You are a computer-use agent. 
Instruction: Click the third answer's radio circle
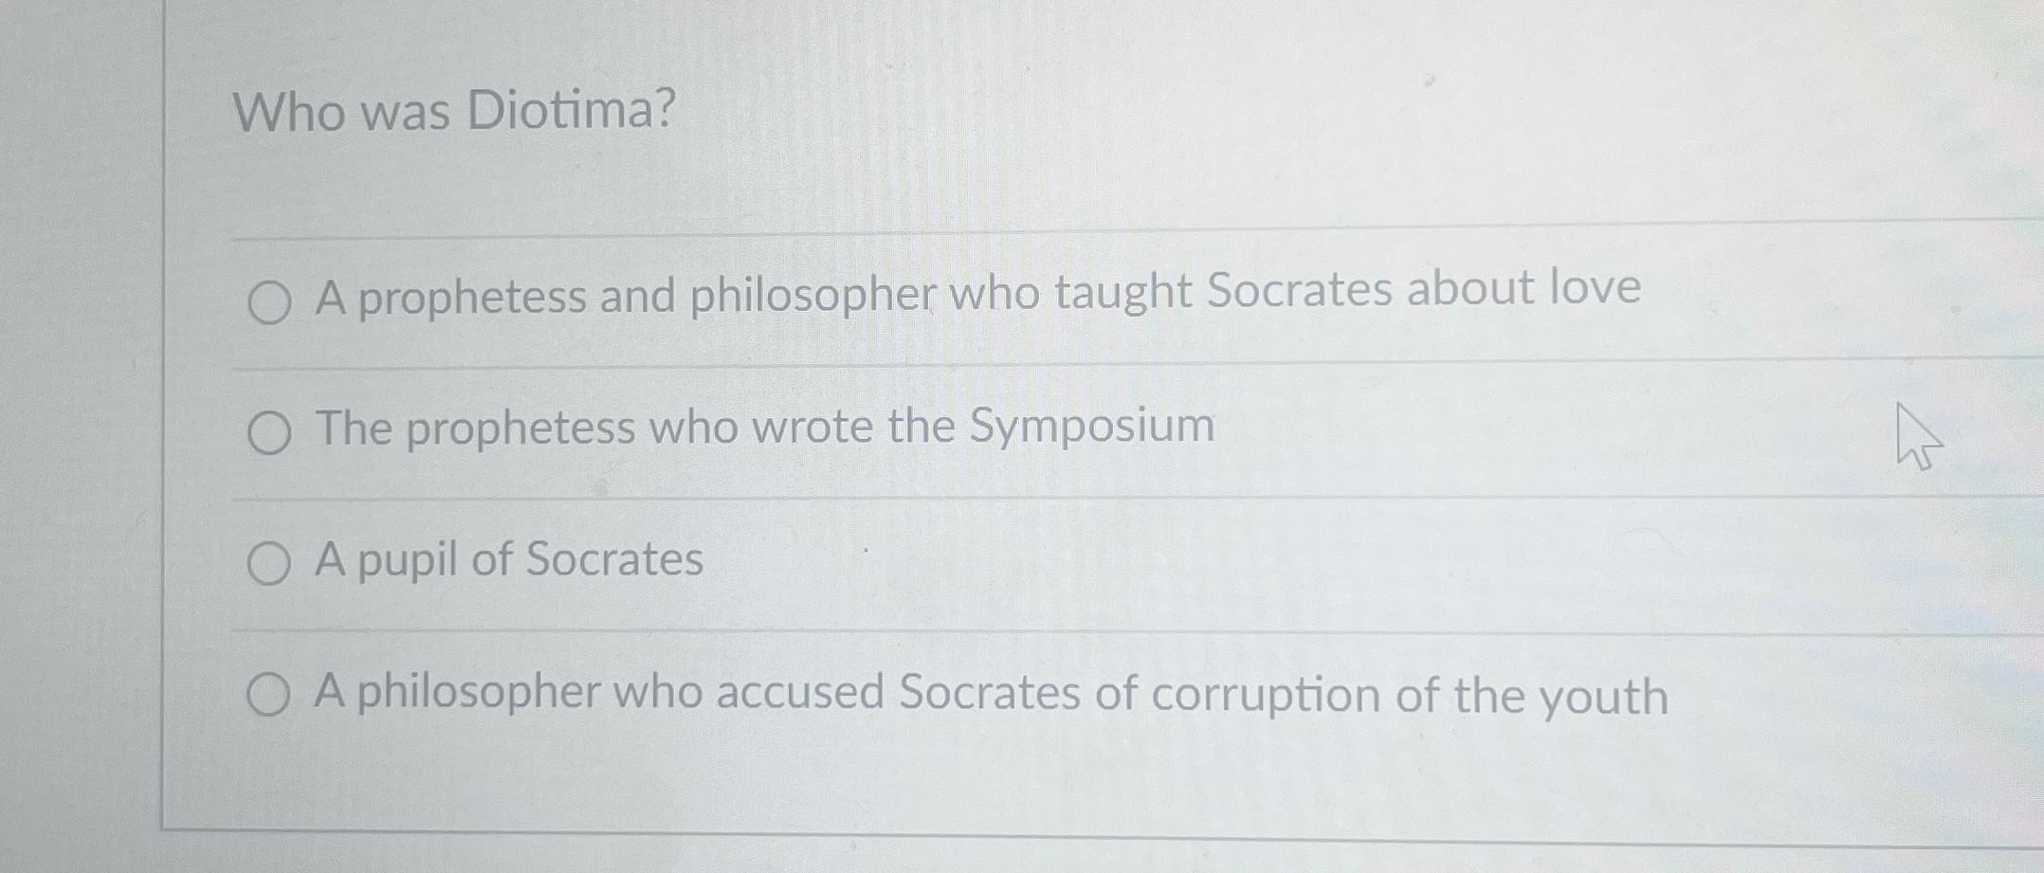272,561
